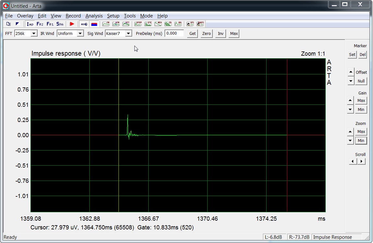
Task: Open the Mode menu
Action: pyautogui.click(x=147, y=16)
